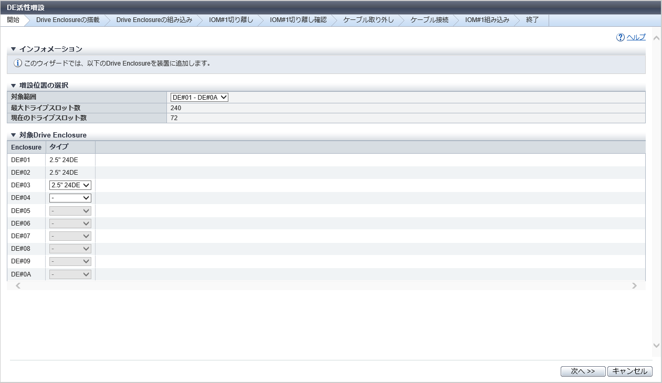Open the ヘルプ link

tap(636, 37)
